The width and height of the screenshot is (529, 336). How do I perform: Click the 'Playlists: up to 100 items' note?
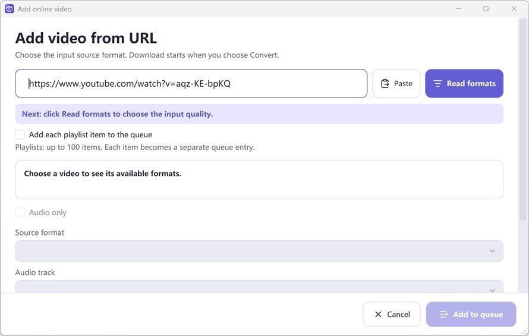[135, 147]
